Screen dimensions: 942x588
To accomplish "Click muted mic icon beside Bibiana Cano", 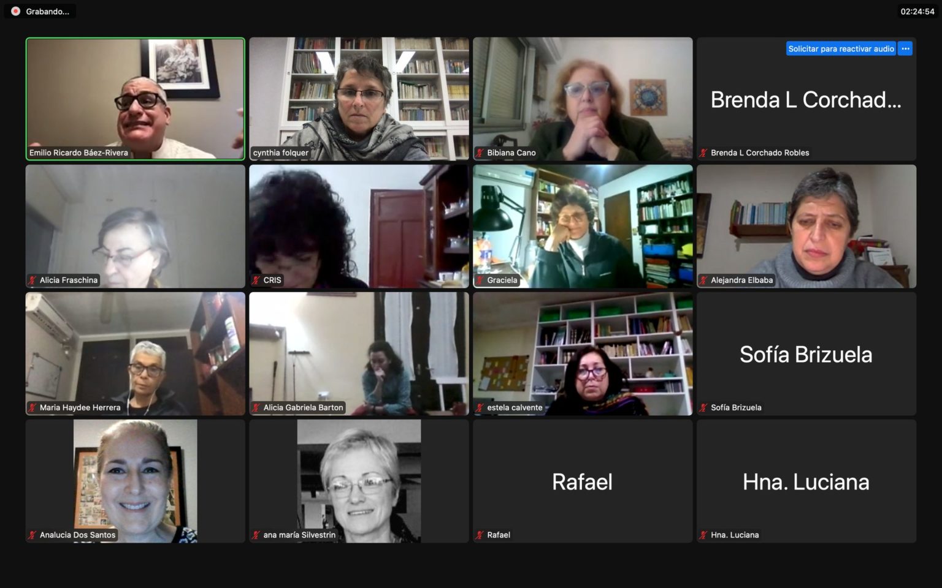I will pyautogui.click(x=480, y=153).
